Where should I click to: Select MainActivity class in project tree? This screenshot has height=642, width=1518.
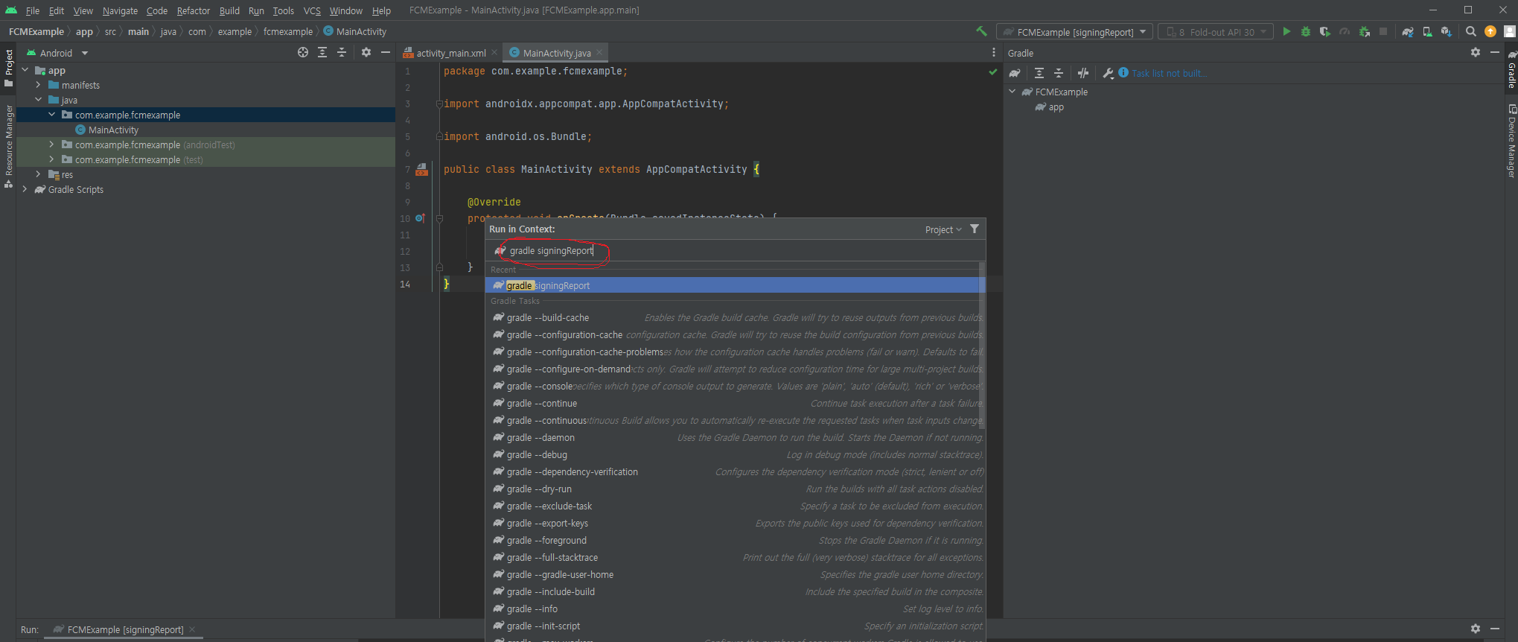[113, 130]
